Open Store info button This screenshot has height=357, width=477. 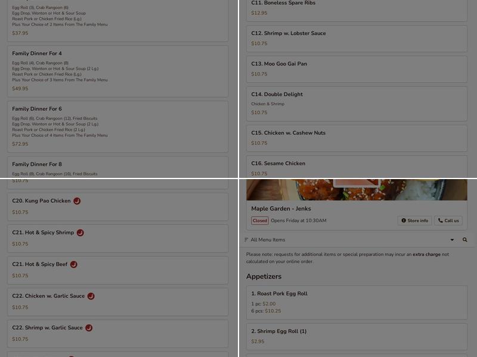click(414, 221)
